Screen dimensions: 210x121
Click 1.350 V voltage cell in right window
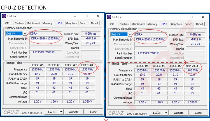pyautogui.click(x=192, y=103)
